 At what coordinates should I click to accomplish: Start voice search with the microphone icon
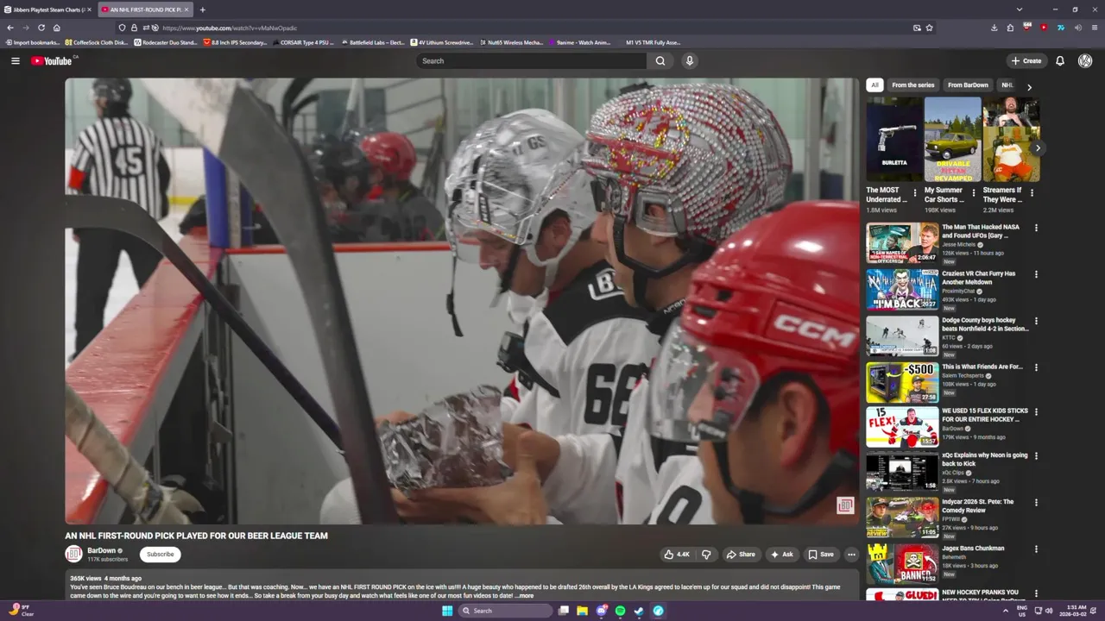click(x=689, y=60)
